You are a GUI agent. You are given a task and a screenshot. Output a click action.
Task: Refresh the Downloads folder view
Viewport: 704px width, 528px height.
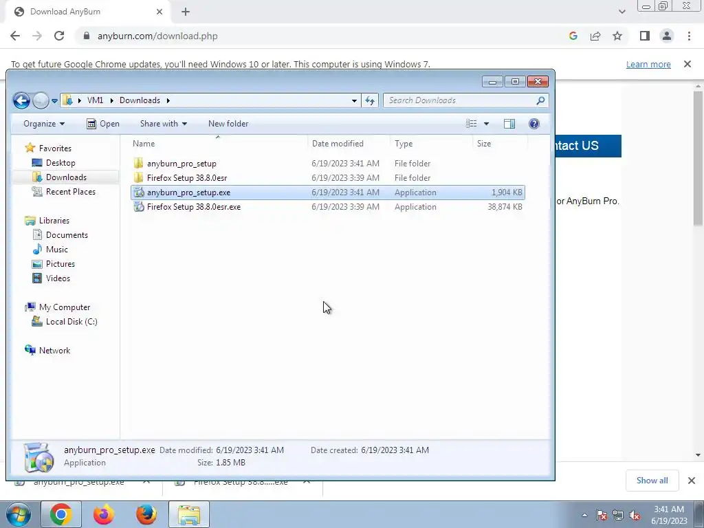[370, 100]
